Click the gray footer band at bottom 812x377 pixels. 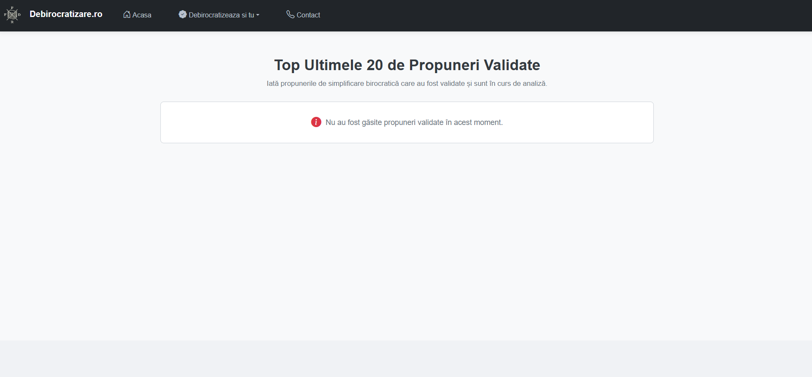click(406, 358)
